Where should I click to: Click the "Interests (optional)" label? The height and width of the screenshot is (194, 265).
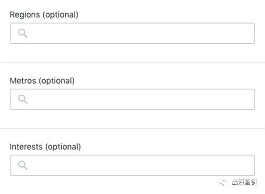[45, 147]
